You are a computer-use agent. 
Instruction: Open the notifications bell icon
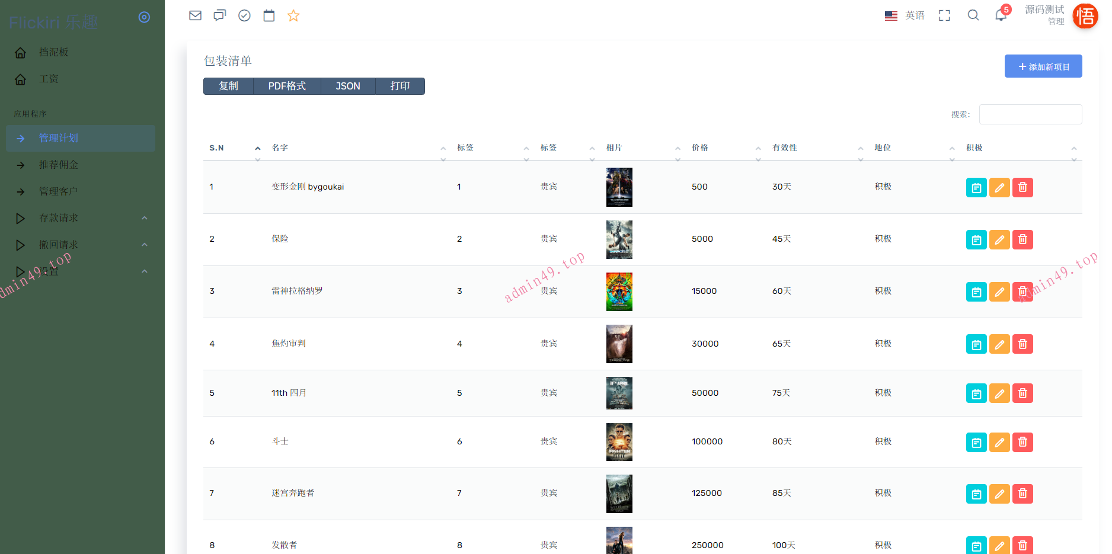pyautogui.click(x=1001, y=15)
